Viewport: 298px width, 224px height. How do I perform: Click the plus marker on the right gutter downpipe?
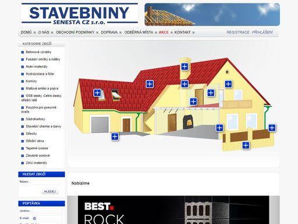(272, 128)
